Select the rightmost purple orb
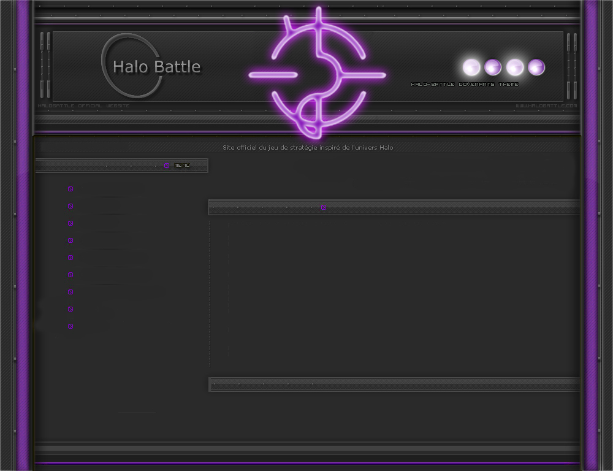 point(536,67)
